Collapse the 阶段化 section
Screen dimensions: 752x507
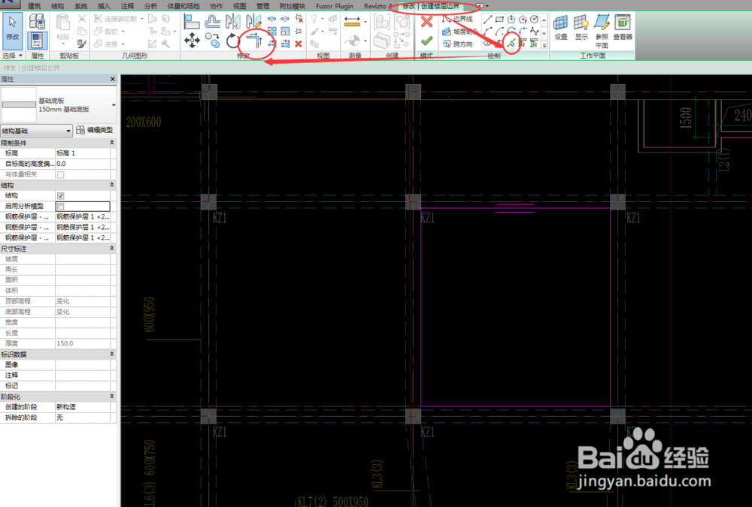click(x=112, y=397)
